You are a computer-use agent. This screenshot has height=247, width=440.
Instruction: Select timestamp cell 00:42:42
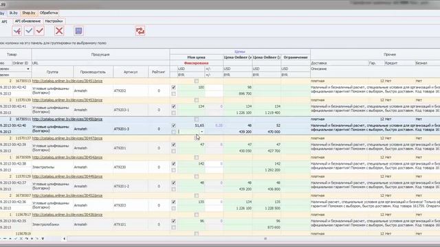pyautogui.click(x=15, y=87)
